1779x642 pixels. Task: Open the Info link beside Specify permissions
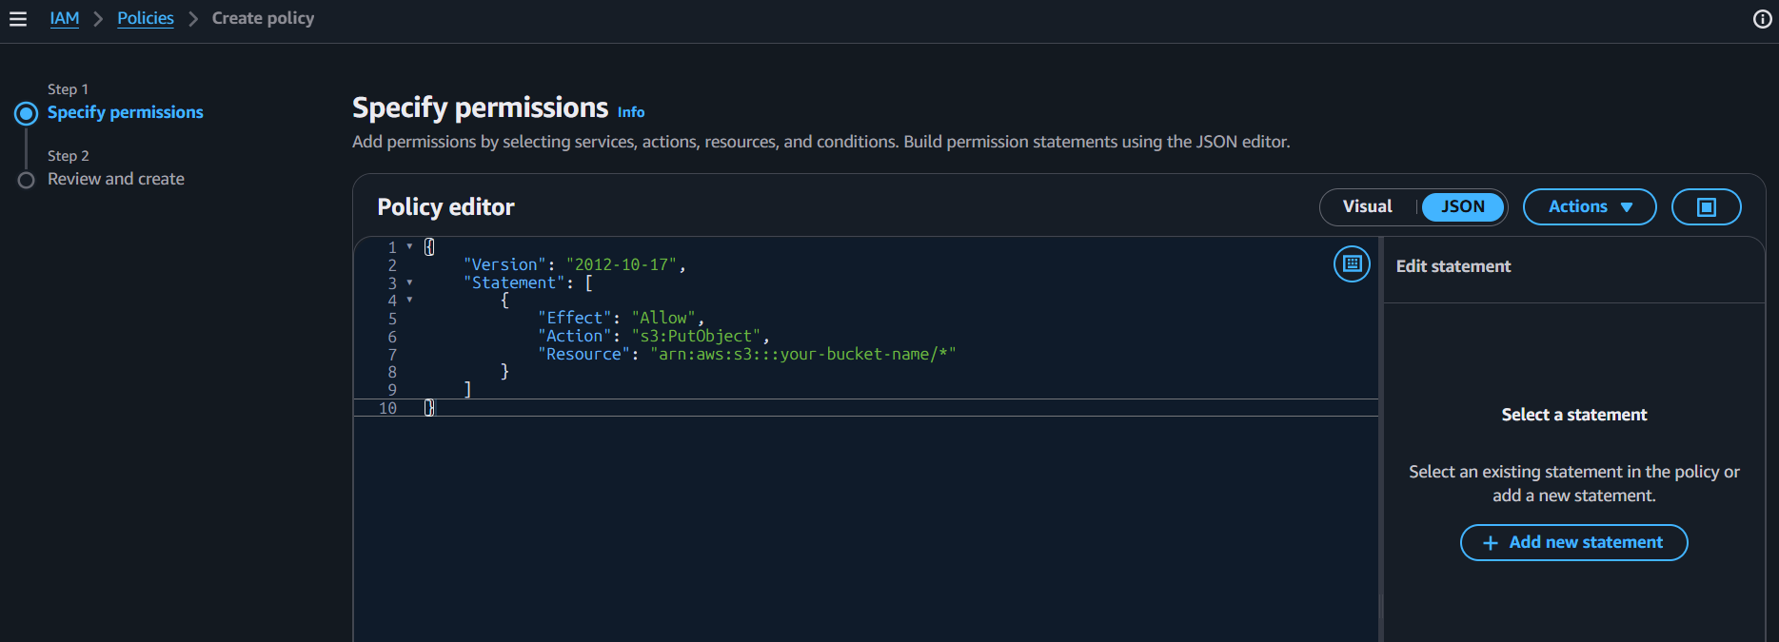tap(631, 112)
